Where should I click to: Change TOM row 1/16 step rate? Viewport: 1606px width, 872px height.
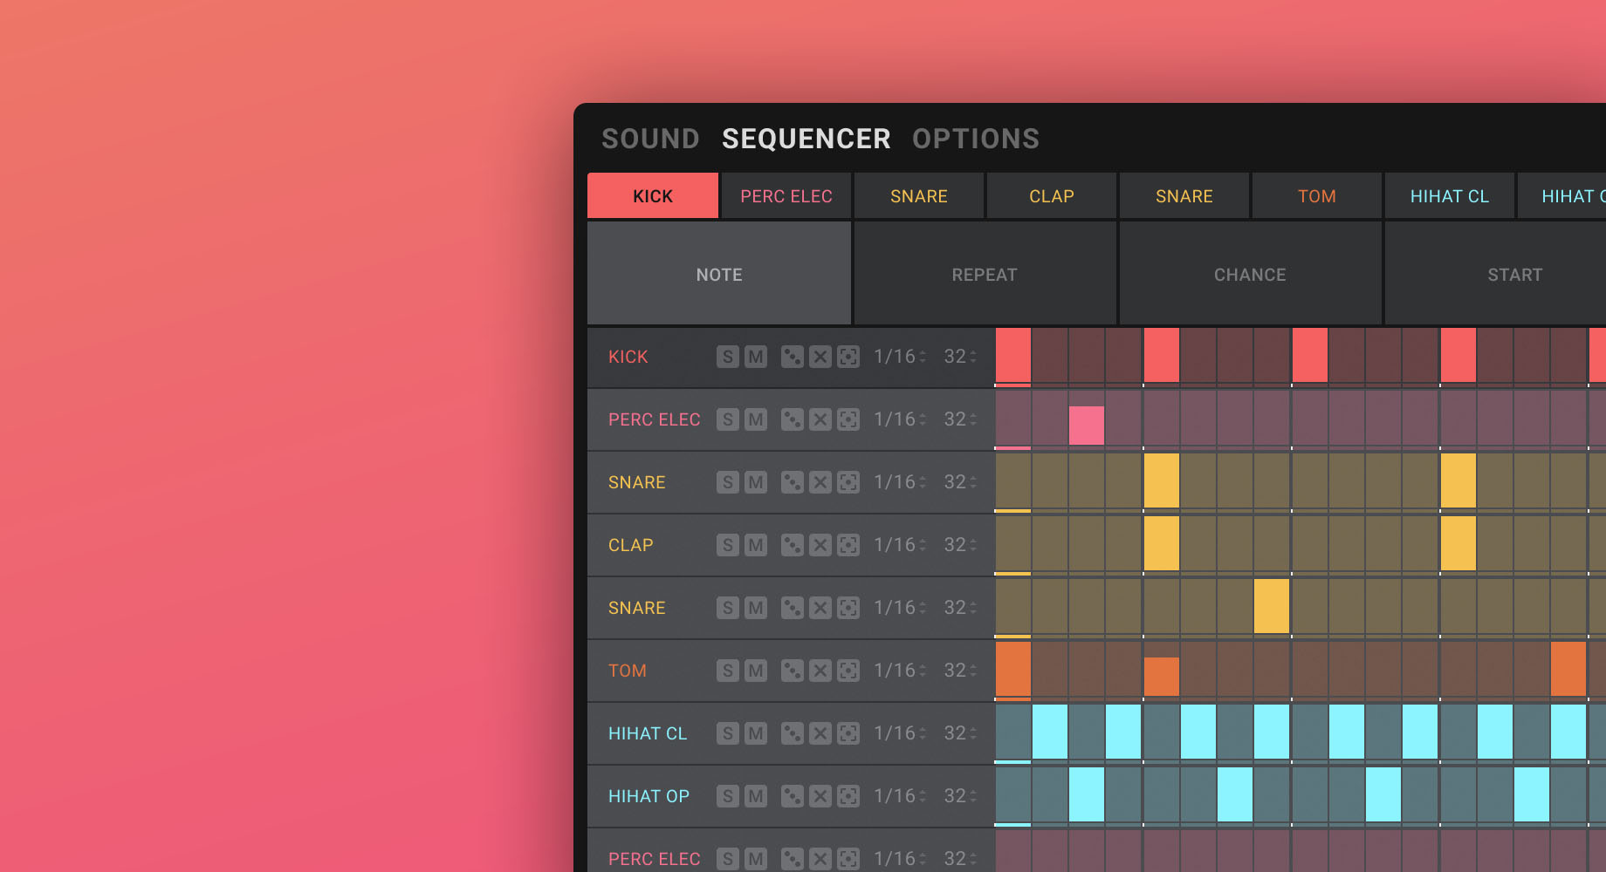[x=900, y=671]
